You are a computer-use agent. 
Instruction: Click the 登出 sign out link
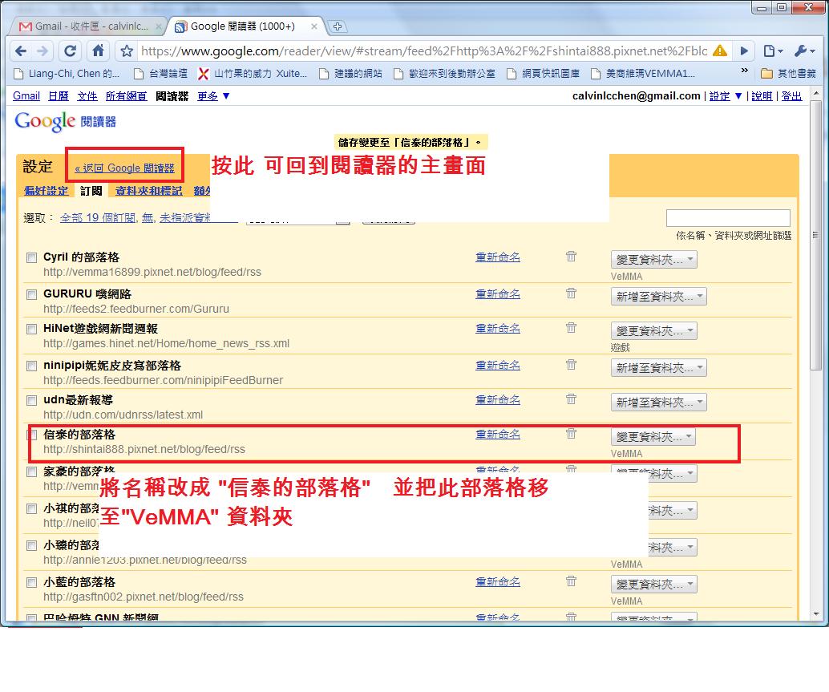(791, 95)
